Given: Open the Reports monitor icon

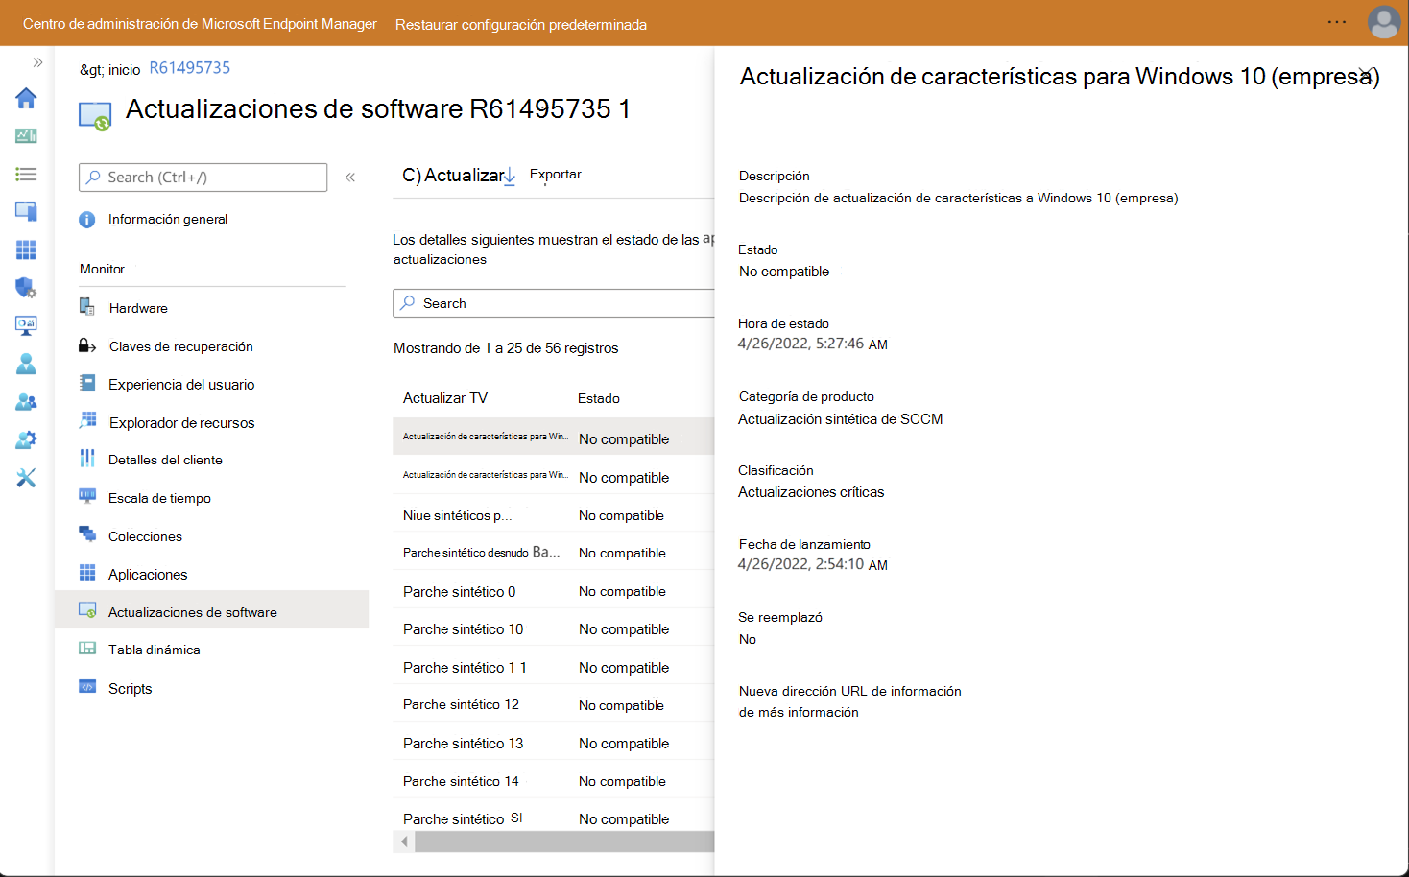Looking at the screenshot, I should [x=26, y=325].
